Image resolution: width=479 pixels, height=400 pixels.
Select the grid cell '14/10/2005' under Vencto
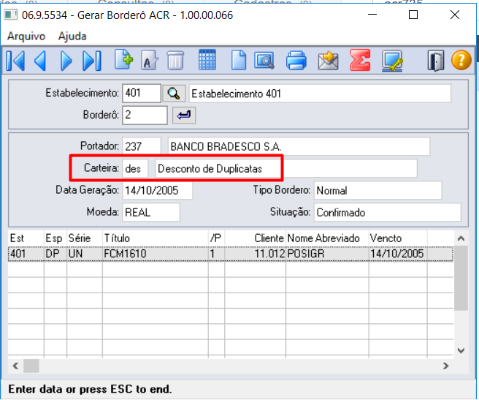[x=398, y=254]
